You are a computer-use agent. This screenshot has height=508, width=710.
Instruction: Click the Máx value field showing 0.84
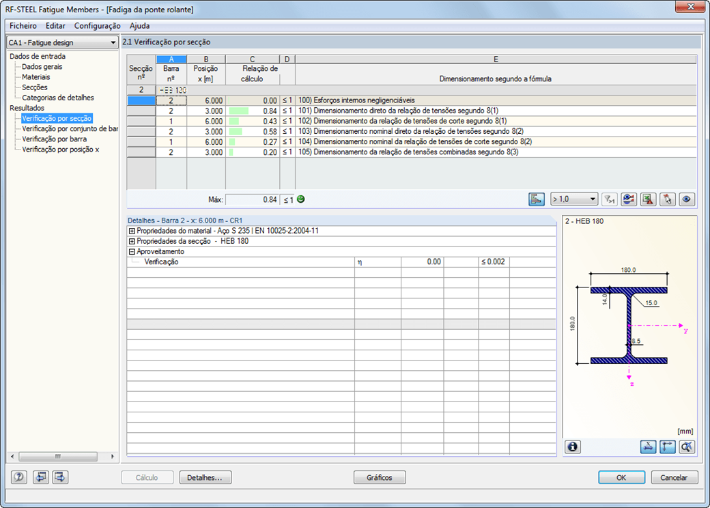pos(252,199)
